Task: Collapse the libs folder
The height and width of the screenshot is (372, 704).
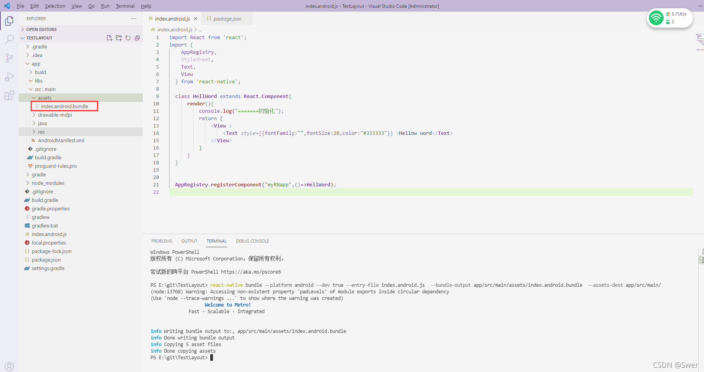Action: click(81, 81)
